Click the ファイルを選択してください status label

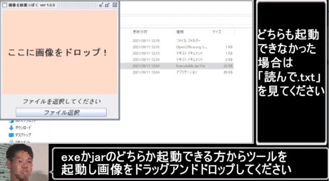[x=61, y=101]
